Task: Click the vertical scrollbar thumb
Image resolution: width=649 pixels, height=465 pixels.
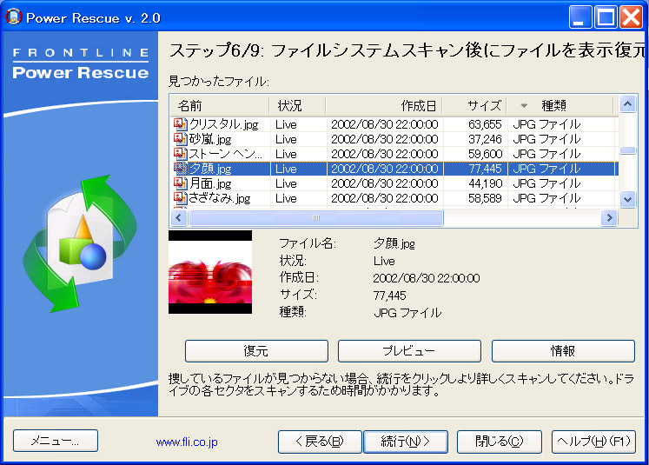Action: click(627, 150)
